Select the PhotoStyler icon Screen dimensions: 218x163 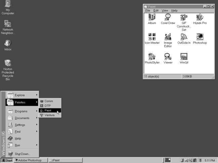152,56
